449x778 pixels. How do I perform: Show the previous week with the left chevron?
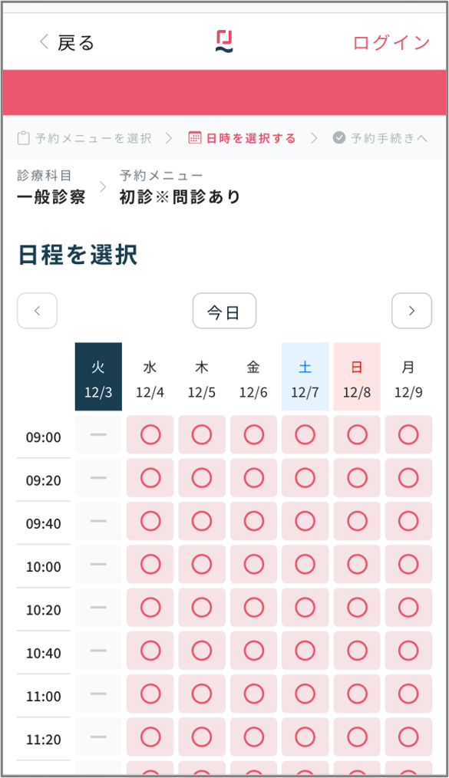point(37,311)
